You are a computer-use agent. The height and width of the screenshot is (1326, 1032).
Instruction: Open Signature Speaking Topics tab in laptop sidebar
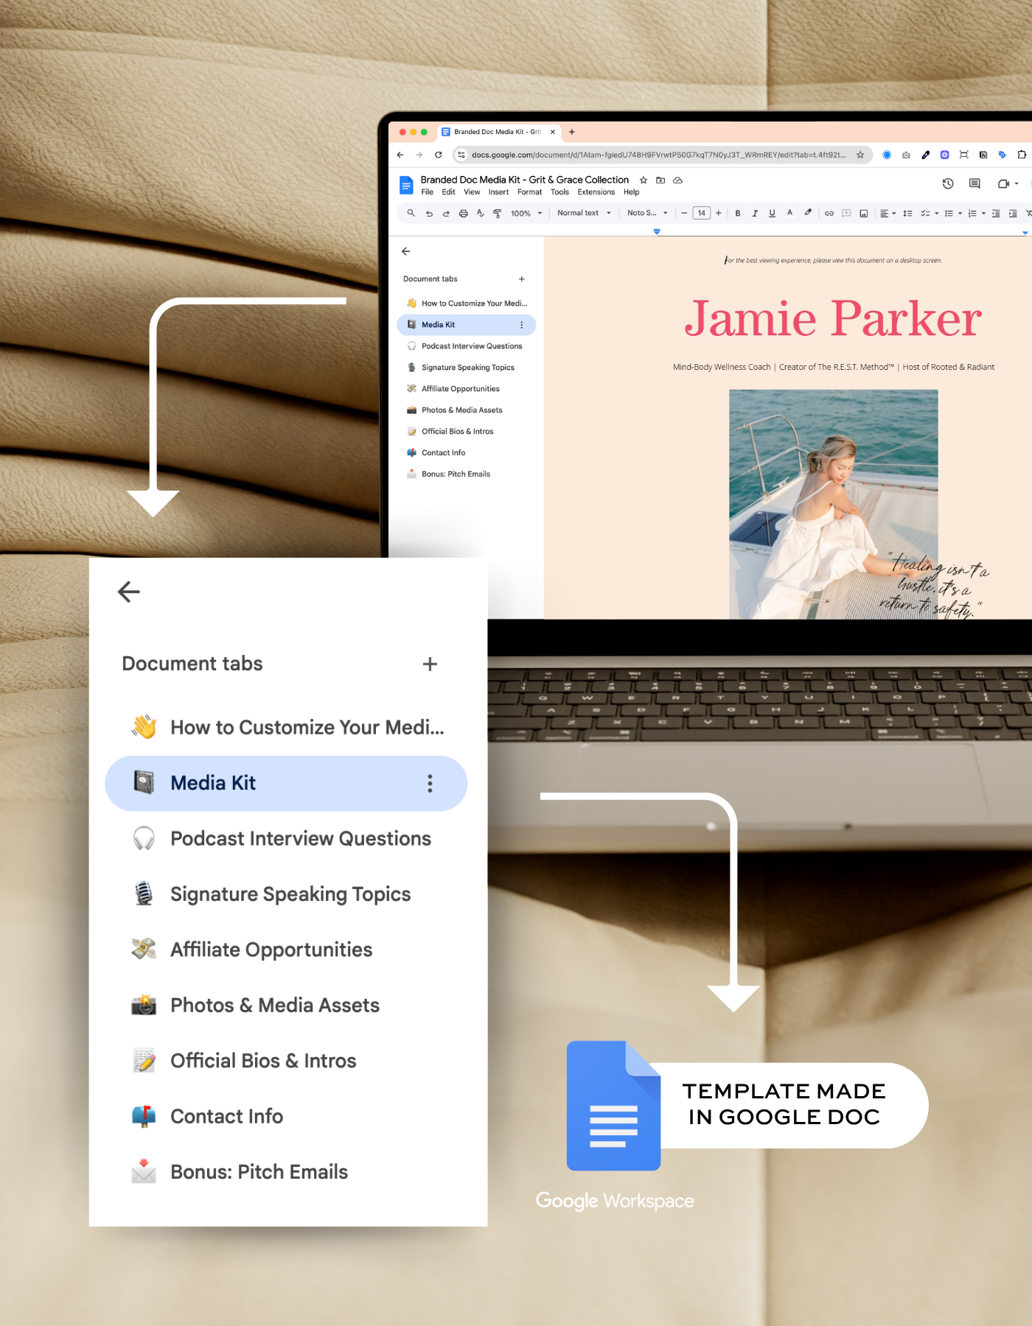466,368
